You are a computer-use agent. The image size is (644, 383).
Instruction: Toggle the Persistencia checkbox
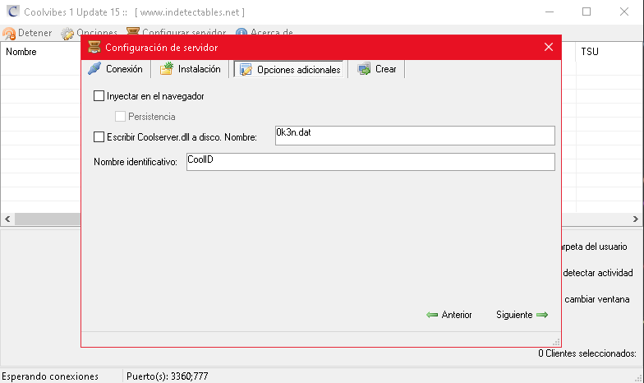(x=121, y=117)
